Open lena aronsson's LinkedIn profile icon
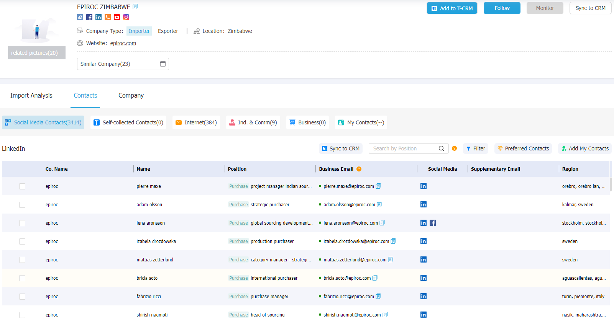 424,223
